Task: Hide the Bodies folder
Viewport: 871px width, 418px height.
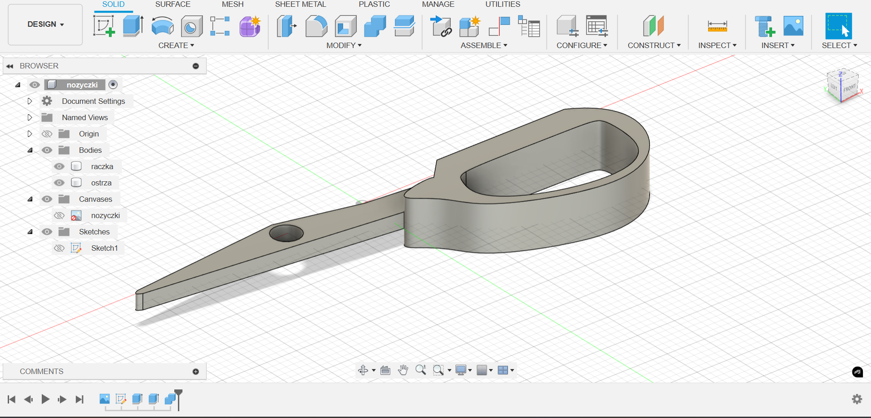Action: (47, 150)
